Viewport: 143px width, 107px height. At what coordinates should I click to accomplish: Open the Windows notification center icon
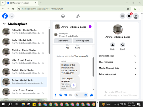(139, 104)
